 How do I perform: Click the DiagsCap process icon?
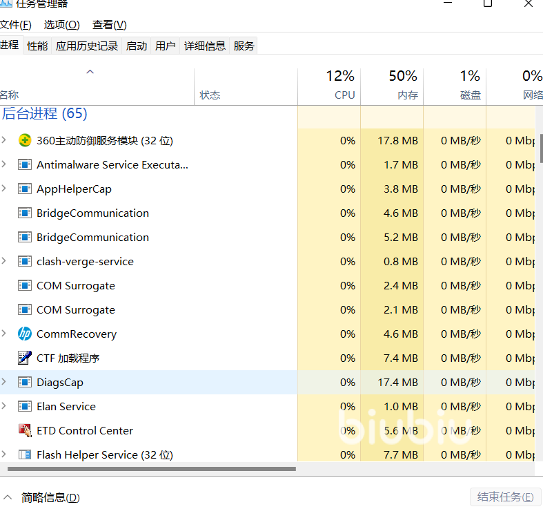25,382
